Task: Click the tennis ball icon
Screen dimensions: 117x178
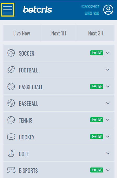Action: [x=11, y=120]
